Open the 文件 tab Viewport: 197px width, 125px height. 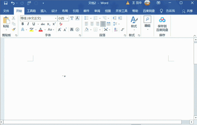click(x=6, y=11)
